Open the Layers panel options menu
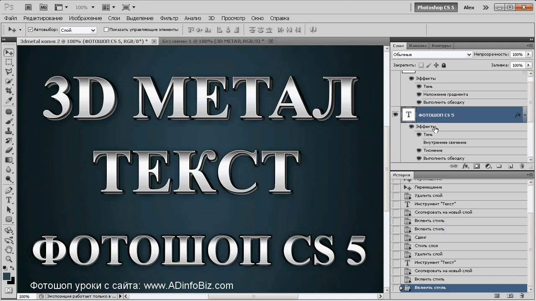The height and width of the screenshot is (301, 536). pyautogui.click(x=530, y=46)
